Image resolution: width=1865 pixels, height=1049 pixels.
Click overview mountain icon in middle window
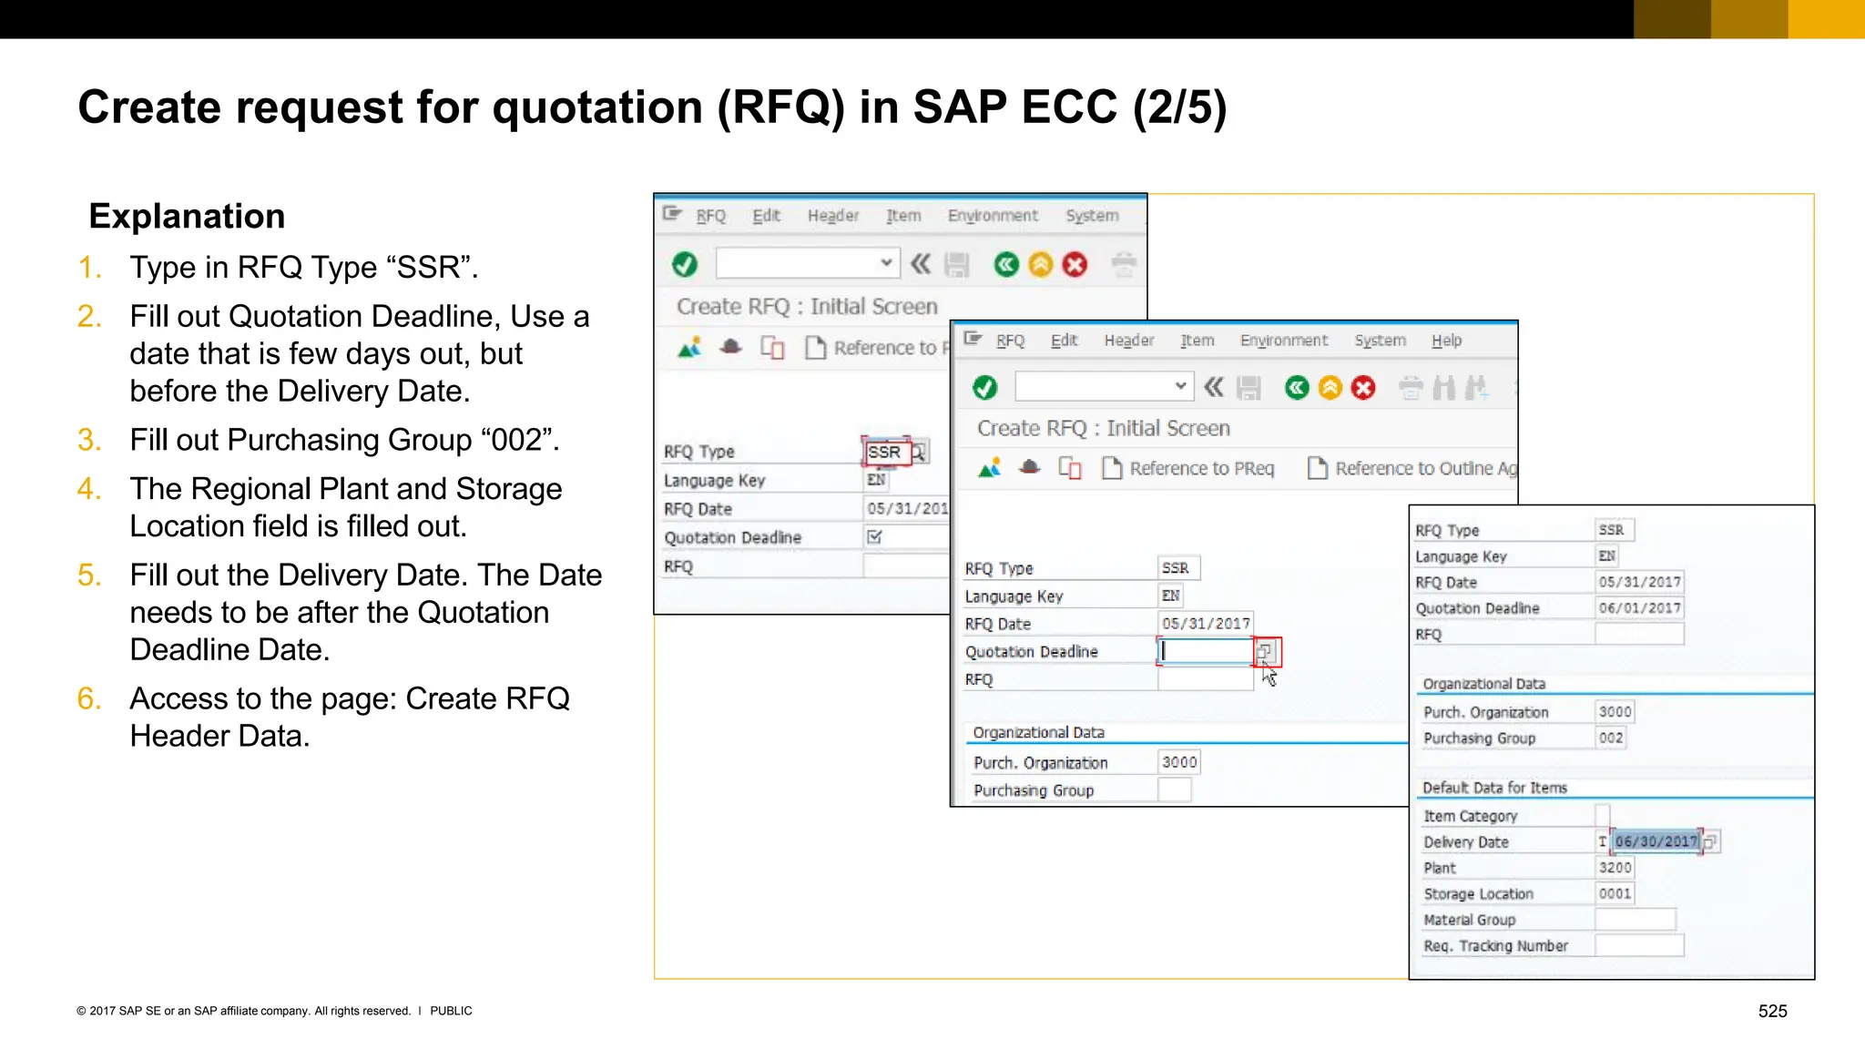[989, 468]
